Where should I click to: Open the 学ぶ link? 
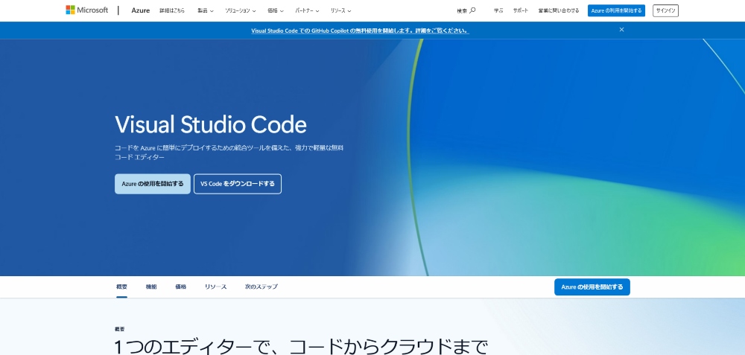[498, 10]
